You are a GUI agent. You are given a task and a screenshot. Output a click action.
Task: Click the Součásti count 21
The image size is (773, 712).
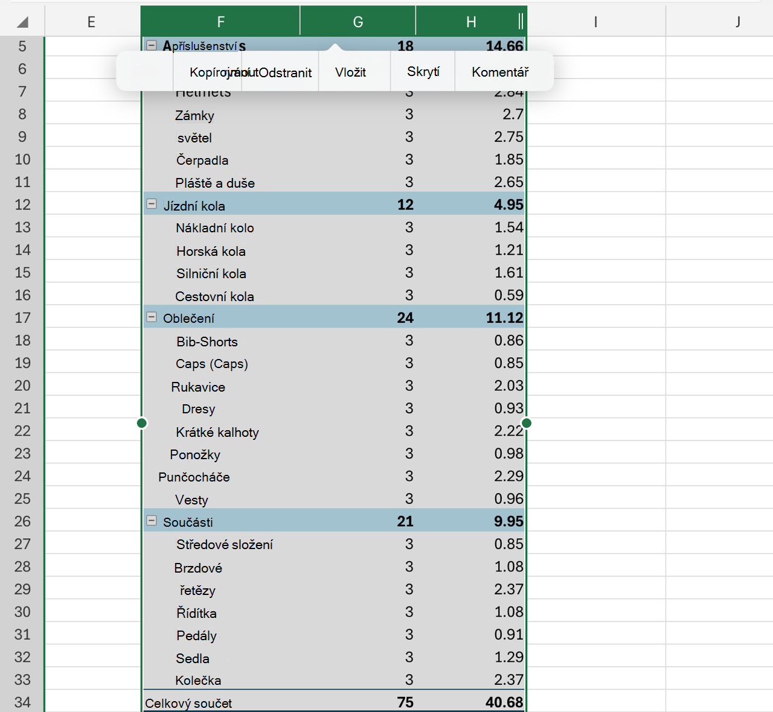point(405,521)
